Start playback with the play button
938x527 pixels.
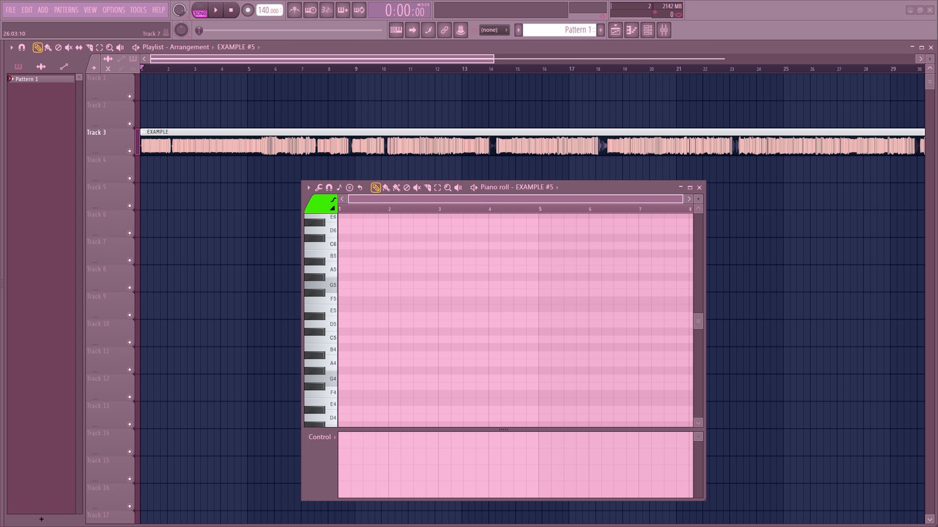[216, 11]
